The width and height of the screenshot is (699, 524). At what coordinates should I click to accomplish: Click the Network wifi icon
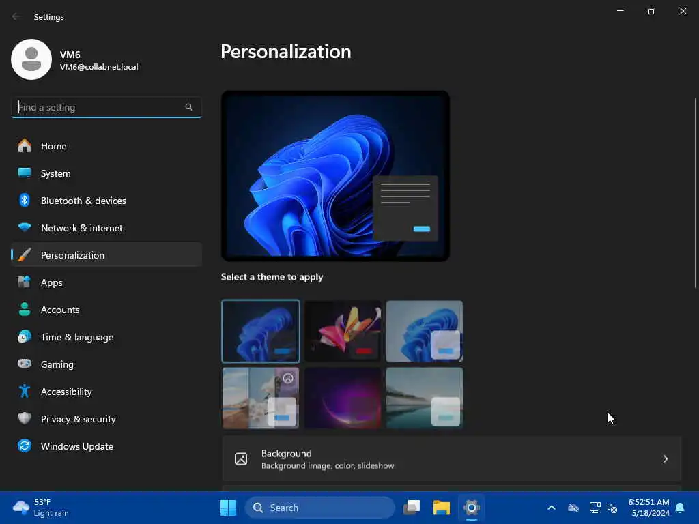[25, 227]
